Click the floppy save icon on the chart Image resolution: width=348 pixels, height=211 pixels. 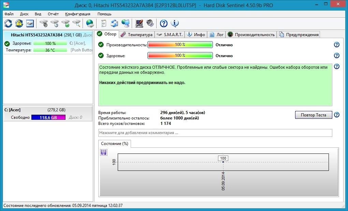pyautogui.click(x=103, y=152)
